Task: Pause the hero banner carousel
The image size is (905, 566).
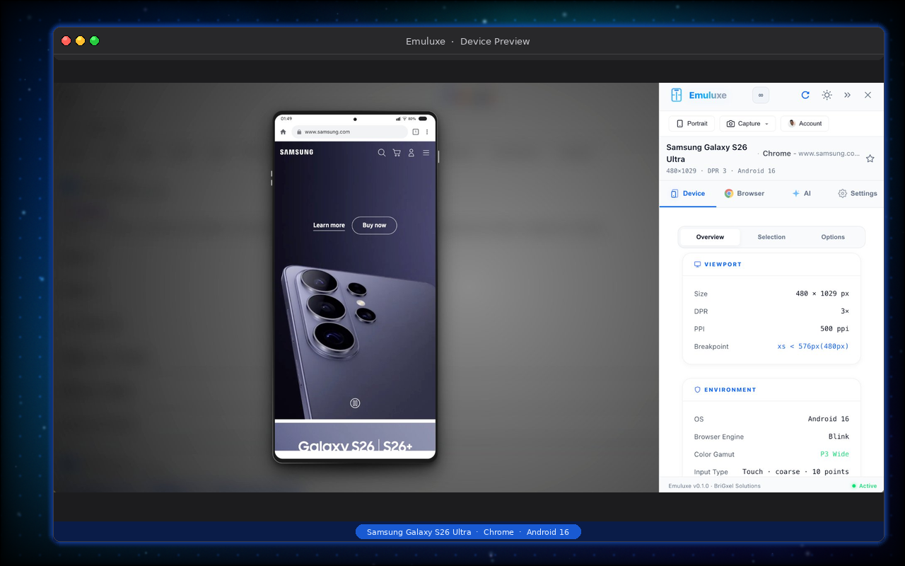Action: coord(355,403)
